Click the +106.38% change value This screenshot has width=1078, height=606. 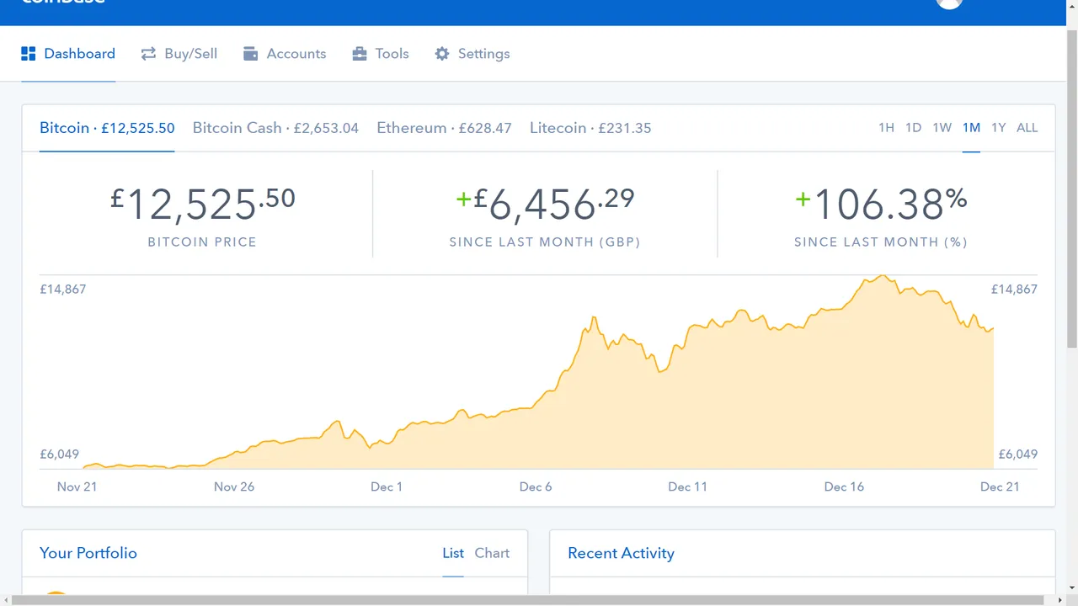tap(881, 204)
